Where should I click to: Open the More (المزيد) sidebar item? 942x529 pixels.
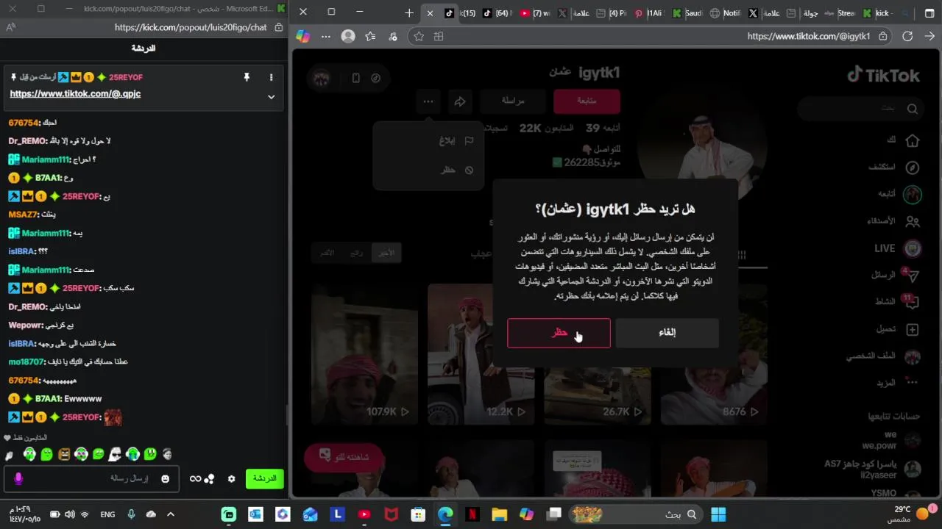[897, 383]
